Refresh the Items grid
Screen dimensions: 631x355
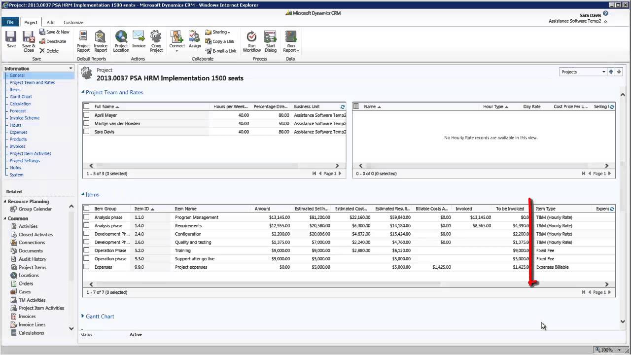point(612,209)
